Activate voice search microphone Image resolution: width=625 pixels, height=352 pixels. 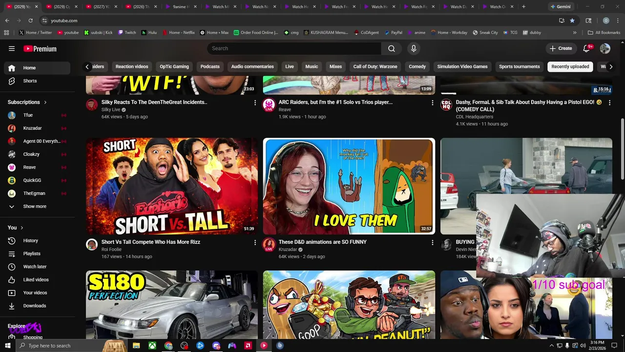click(414, 48)
